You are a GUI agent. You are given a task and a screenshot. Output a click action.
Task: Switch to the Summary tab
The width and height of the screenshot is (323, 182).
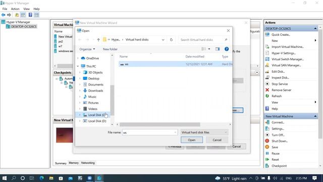(x=61, y=163)
